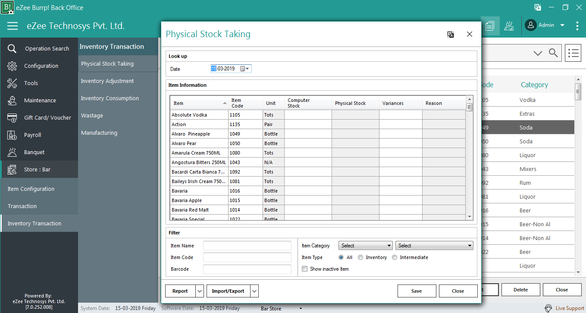Open Physical Stock Taking menu item

click(x=118, y=63)
